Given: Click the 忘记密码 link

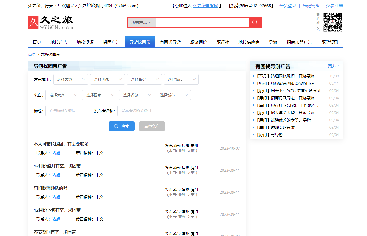Looking at the screenshot, I should (x=311, y=6).
